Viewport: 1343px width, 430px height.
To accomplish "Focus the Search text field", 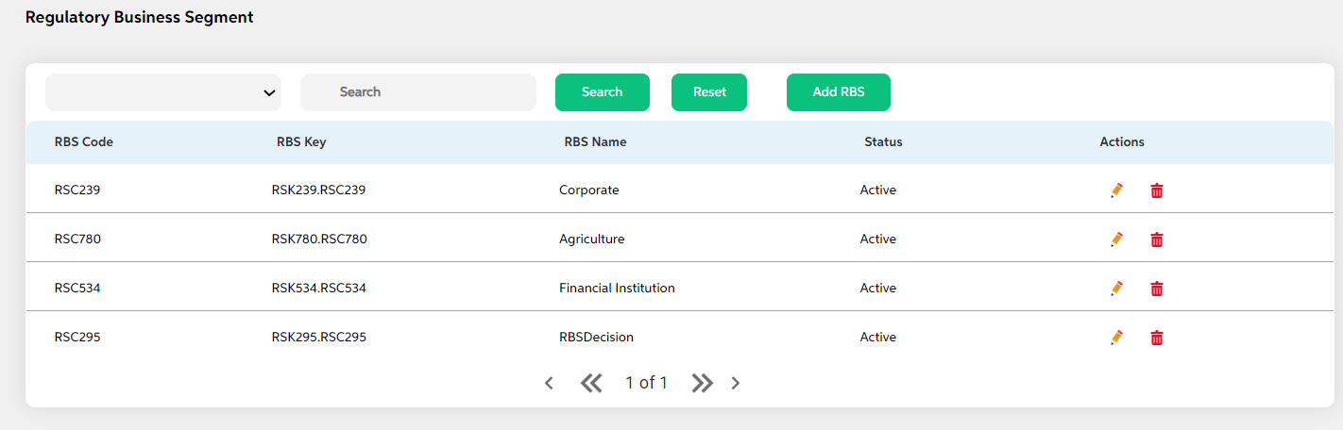I will click(x=418, y=92).
